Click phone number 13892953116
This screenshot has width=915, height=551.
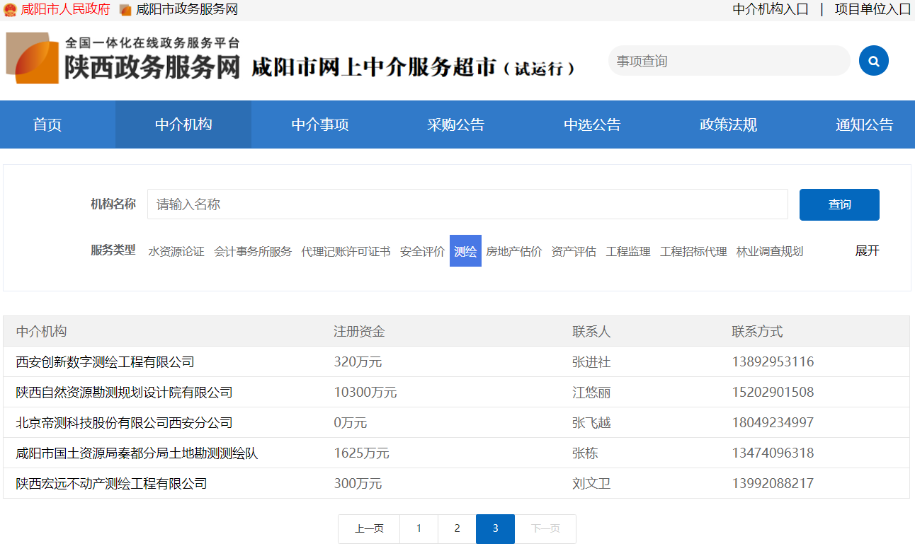pos(773,361)
